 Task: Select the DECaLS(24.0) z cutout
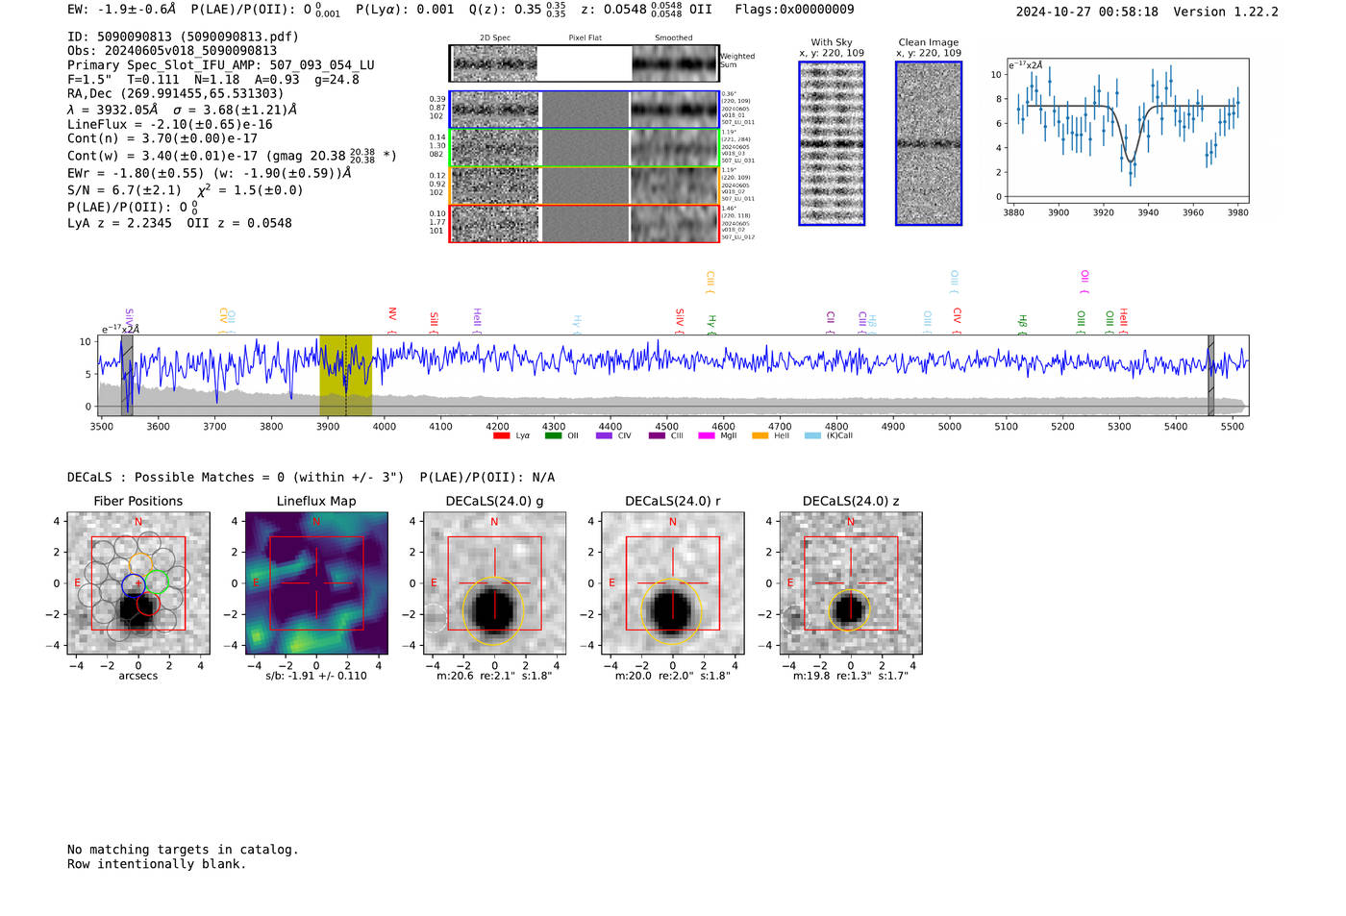pyautogui.click(x=850, y=583)
